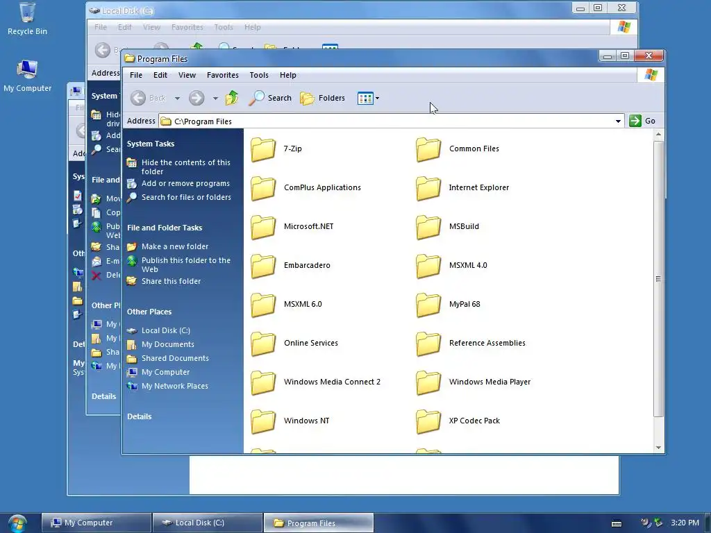Select the XP Codec Pack folder
Viewport: 711px width, 533px height.
458,422
